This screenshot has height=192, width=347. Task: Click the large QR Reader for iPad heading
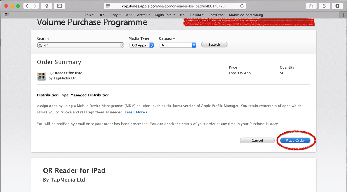[x=74, y=170]
